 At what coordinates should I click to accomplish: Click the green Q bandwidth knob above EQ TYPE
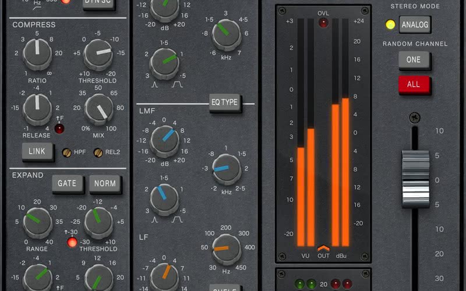point(164,63)
